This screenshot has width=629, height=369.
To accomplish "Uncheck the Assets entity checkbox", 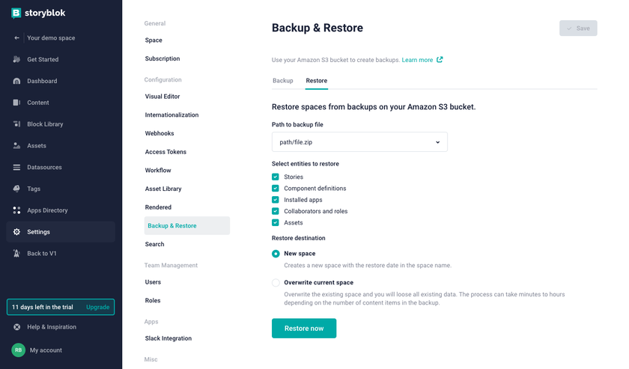I will (276, 222).
